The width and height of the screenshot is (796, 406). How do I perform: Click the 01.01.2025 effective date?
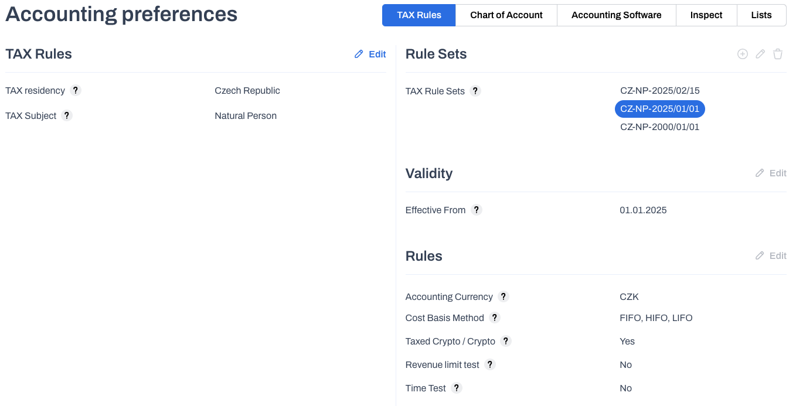click(643, 210)
